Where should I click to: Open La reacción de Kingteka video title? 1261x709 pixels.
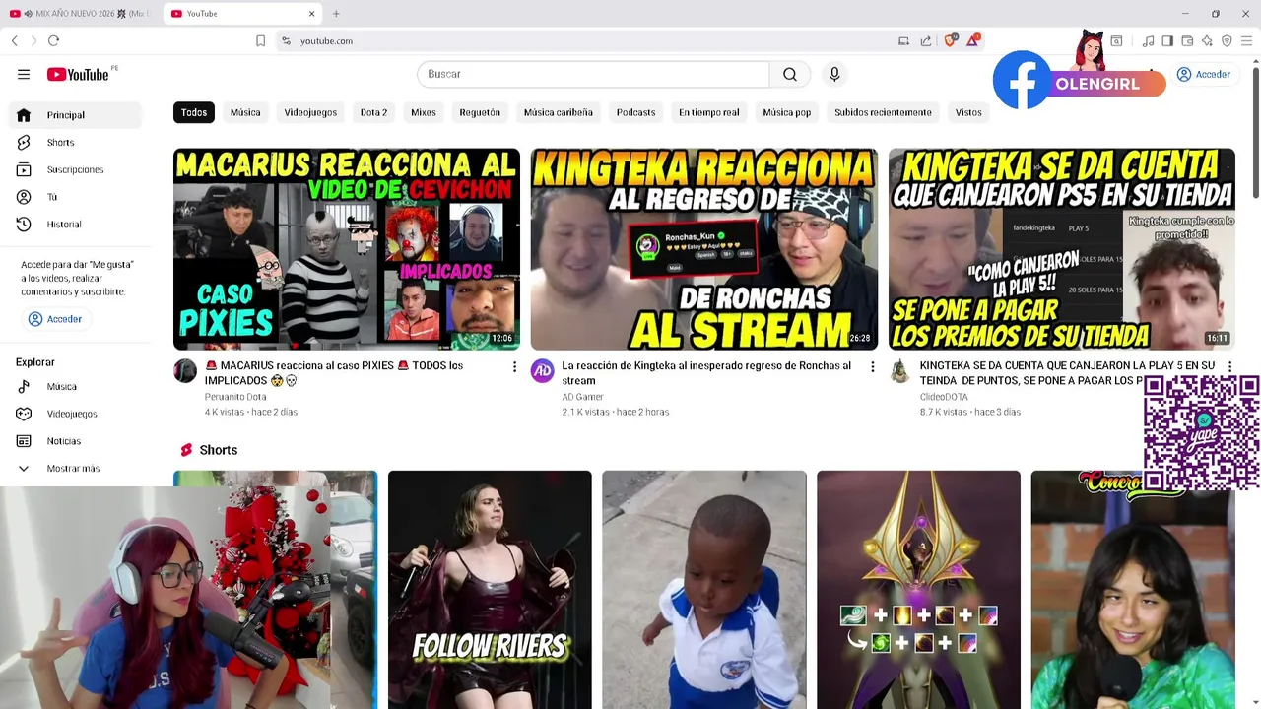coord(706,373)
